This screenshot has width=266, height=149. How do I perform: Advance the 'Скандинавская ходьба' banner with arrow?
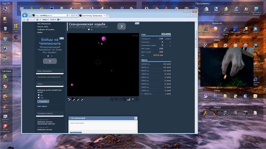(121, 26)
